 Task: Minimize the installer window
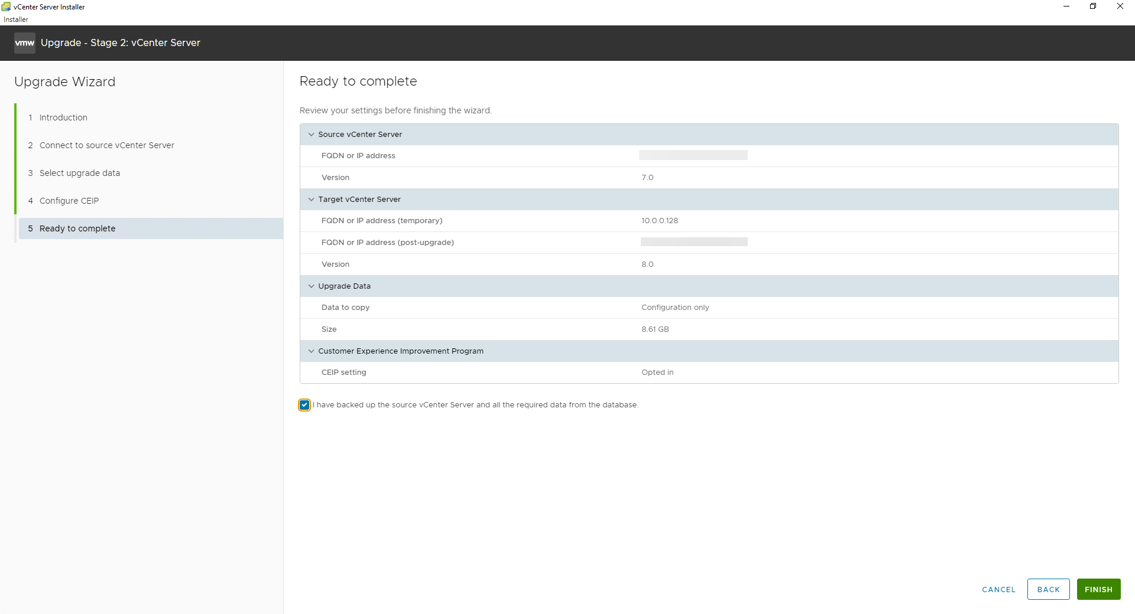click(x=1066, y=6)
